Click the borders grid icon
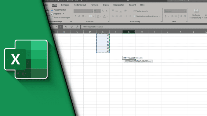The height and width of the screenshot is (116, 207). (90, 16)
